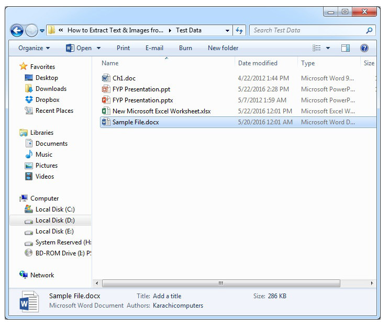The image size is (389, 328).
Task: Open the address bar history dropdown
Action: tap(227, 30)
